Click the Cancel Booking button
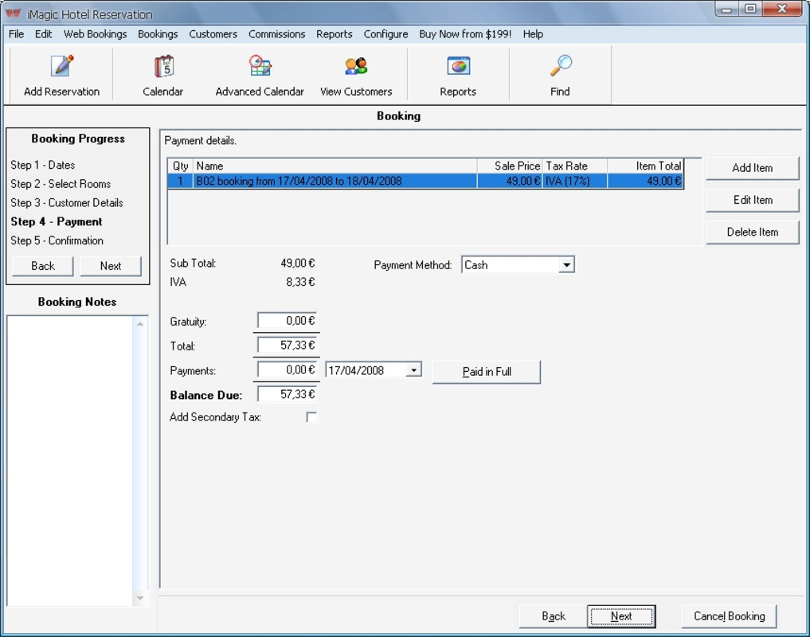 click(729, 616)
